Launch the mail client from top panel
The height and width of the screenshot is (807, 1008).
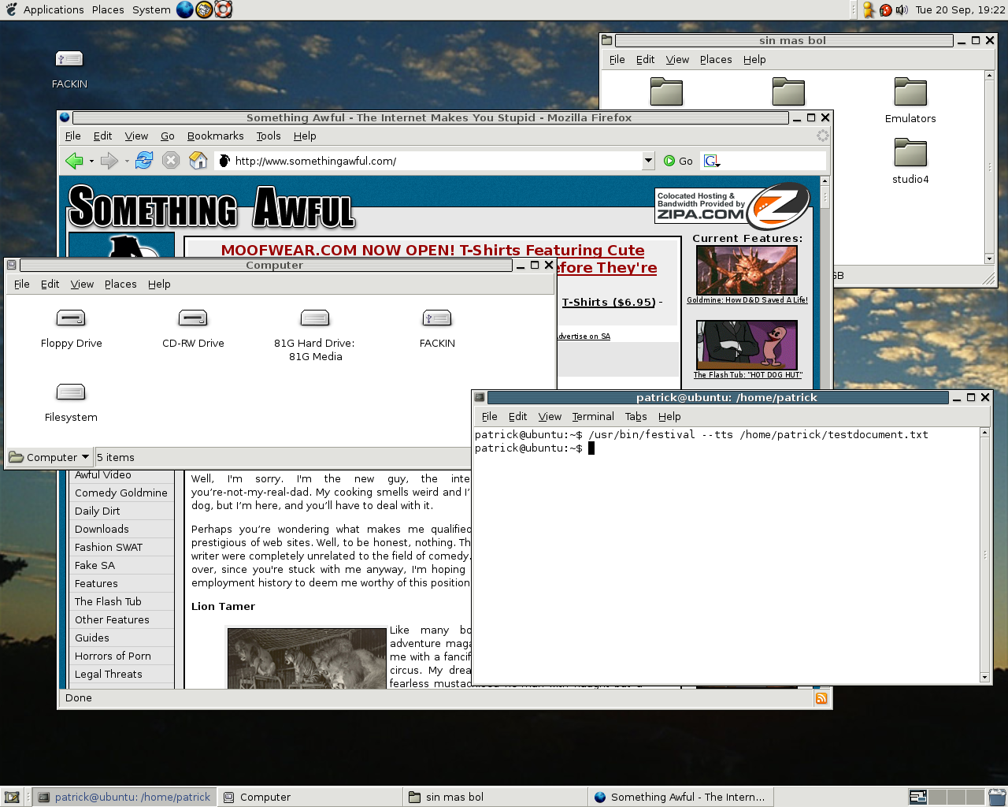tap(204, 9)
